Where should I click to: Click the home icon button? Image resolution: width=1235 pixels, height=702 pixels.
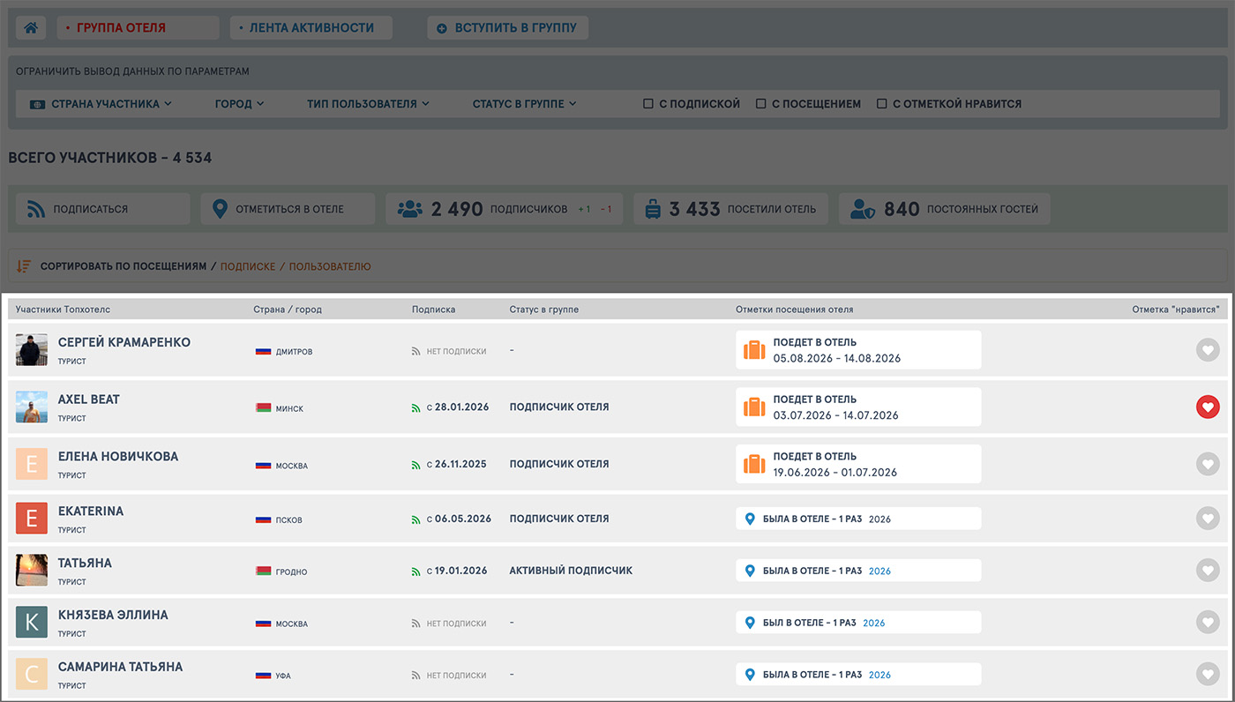coord(31,28)
